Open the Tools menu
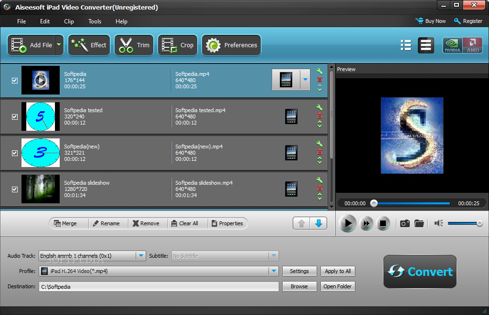The width and height of the screenshot is (489, 315). click(95, 21)
